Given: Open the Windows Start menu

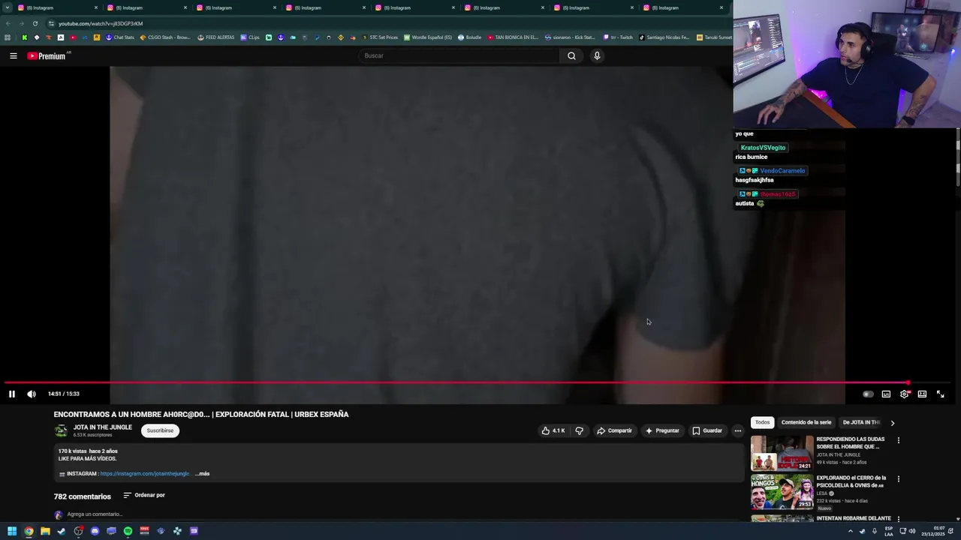Looking at the screenshot, I should pos(12,531).
